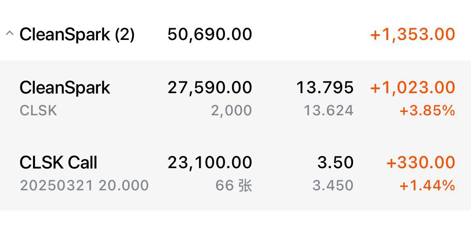Screen dimensions: 471x227
Task: Tap the 2,000 shares quantity
Action: pyautogui.click(x=231, y=110)
